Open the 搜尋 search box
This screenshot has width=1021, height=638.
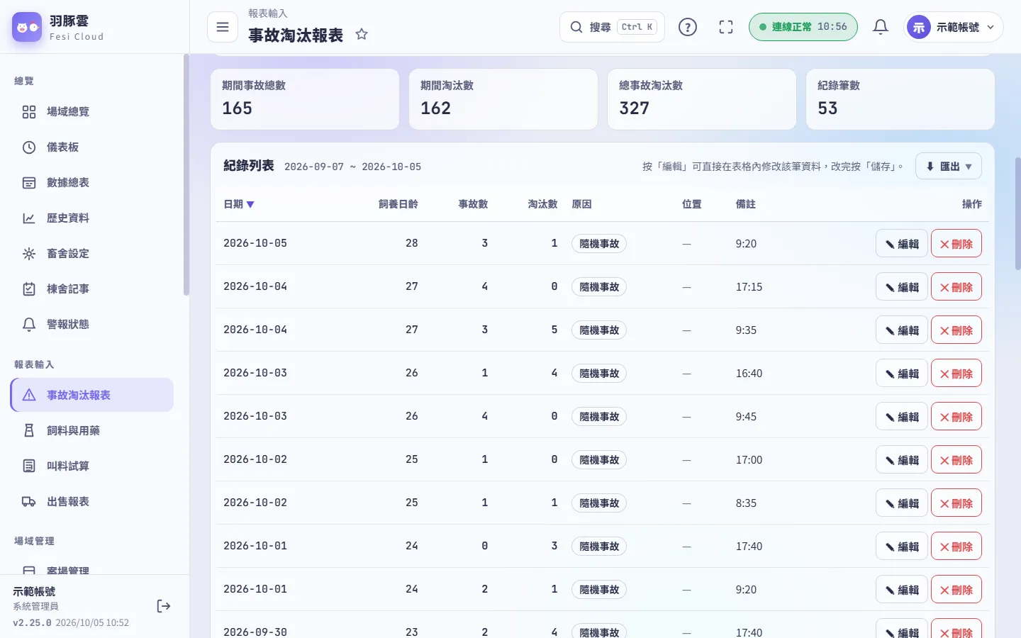click(613, 27)
